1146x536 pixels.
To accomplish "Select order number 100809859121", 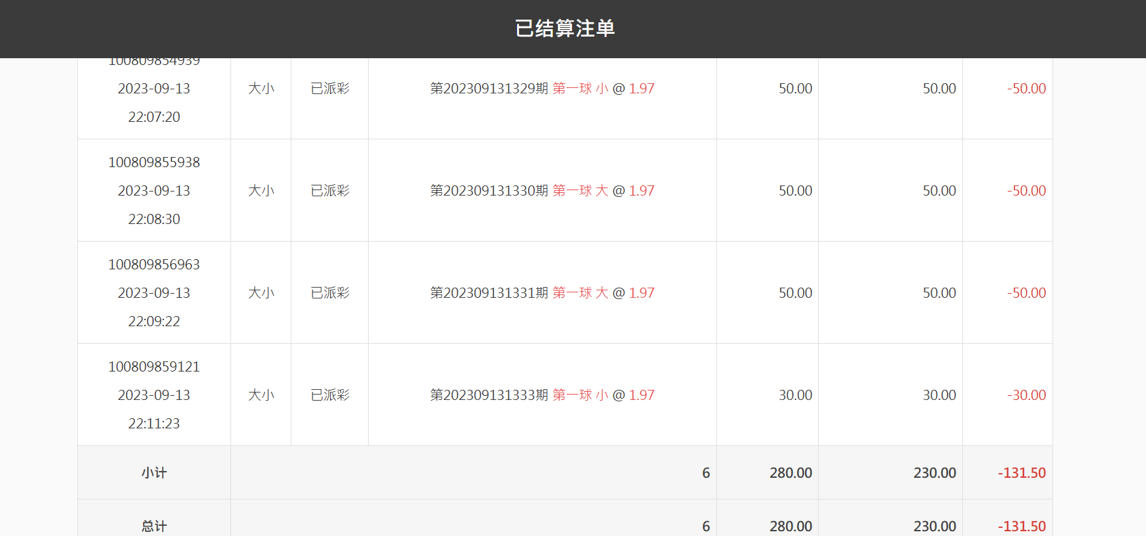I will 154,367.
